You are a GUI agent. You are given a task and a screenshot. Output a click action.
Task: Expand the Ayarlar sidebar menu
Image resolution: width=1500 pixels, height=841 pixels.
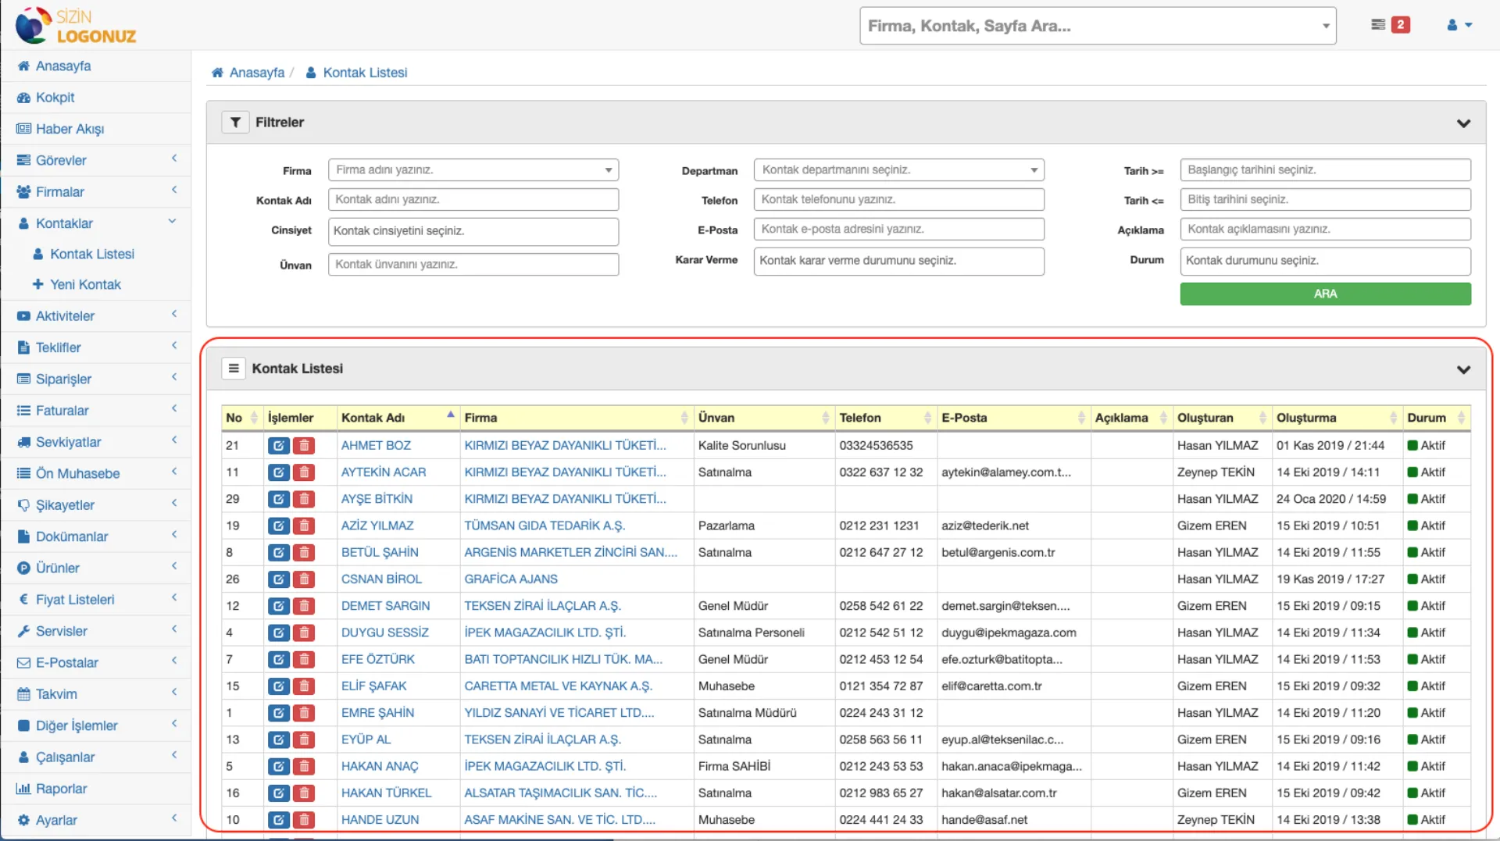[96, 821]
